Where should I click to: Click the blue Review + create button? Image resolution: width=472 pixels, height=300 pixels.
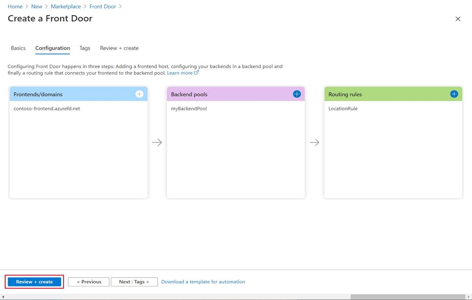click(35, 282)
